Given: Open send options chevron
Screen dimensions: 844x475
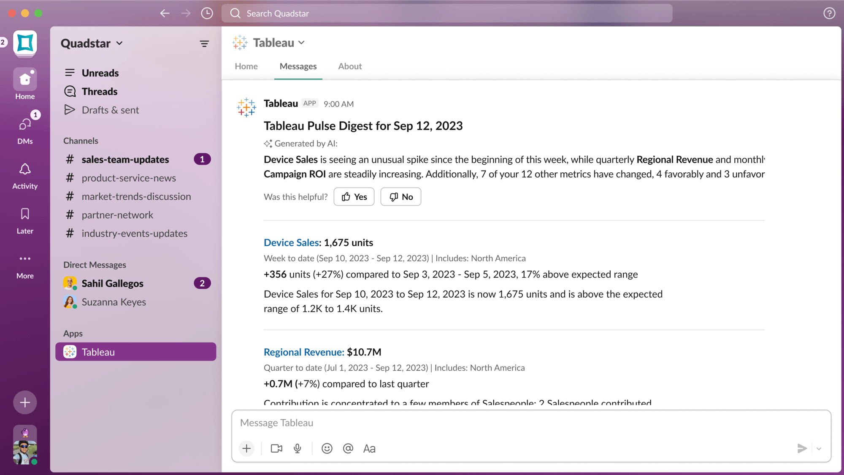Looking at the screenshot, I should tap(819, 449).
